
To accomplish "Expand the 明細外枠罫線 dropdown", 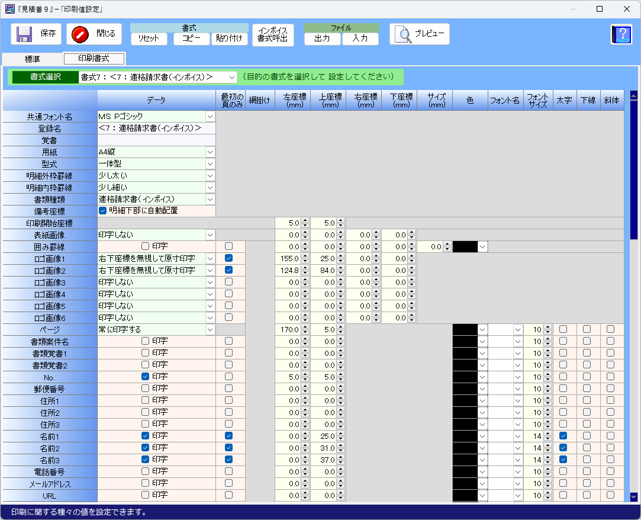I will pyautogui.click(x=210, y=176).
